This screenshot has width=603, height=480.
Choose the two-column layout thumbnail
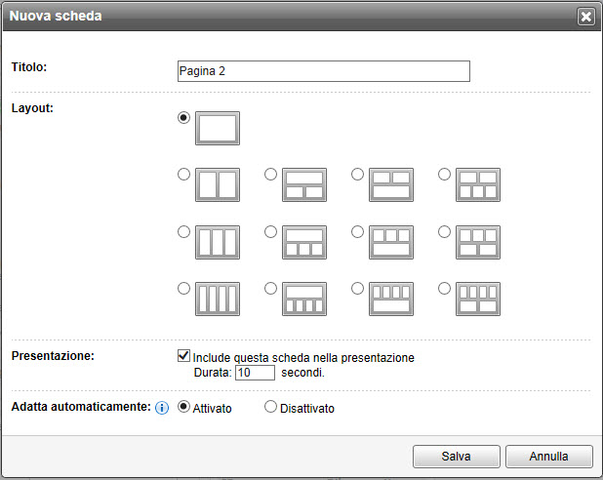(x=218, y=184)
